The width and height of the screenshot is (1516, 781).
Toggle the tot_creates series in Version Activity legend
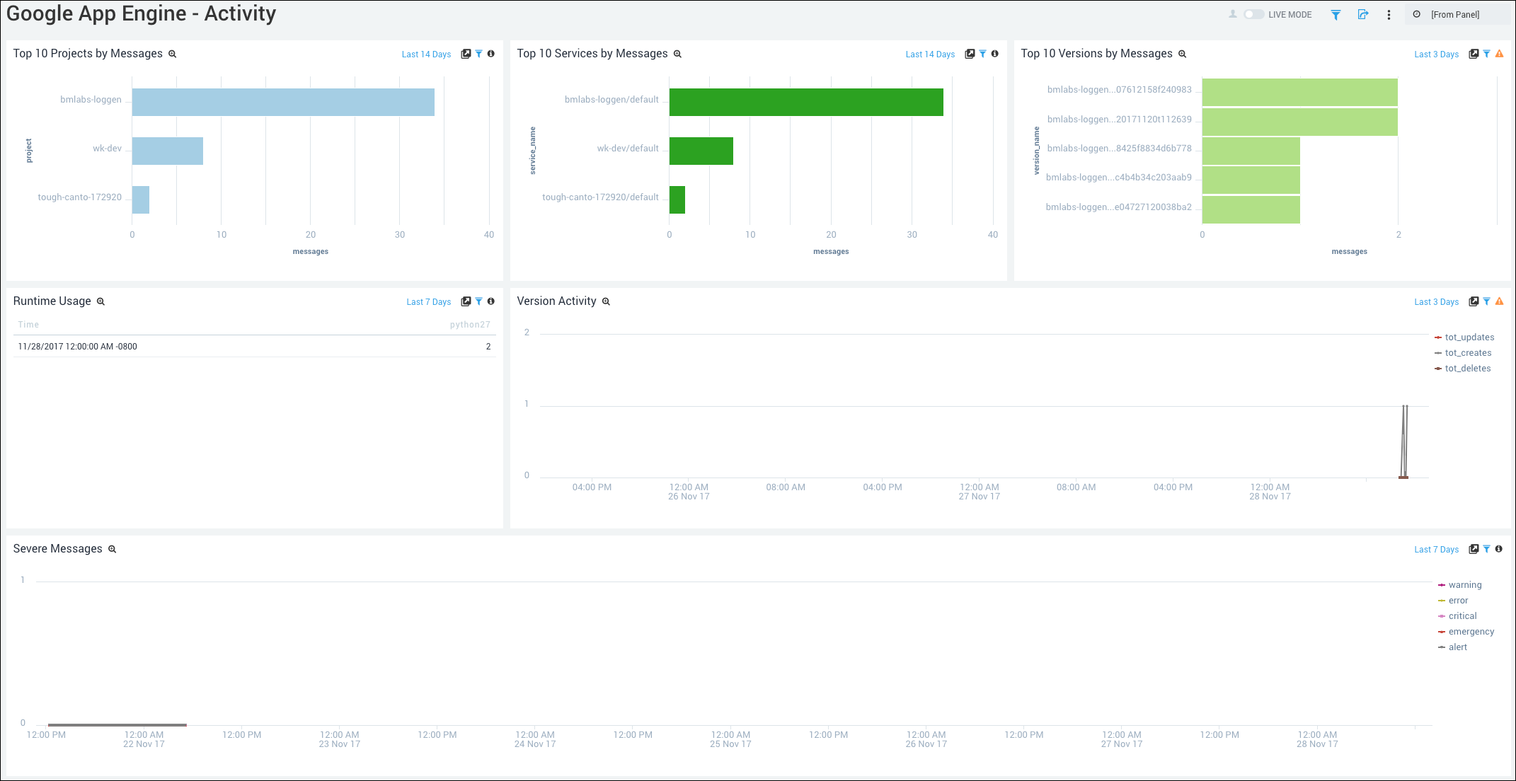(x=1468, y=352)
